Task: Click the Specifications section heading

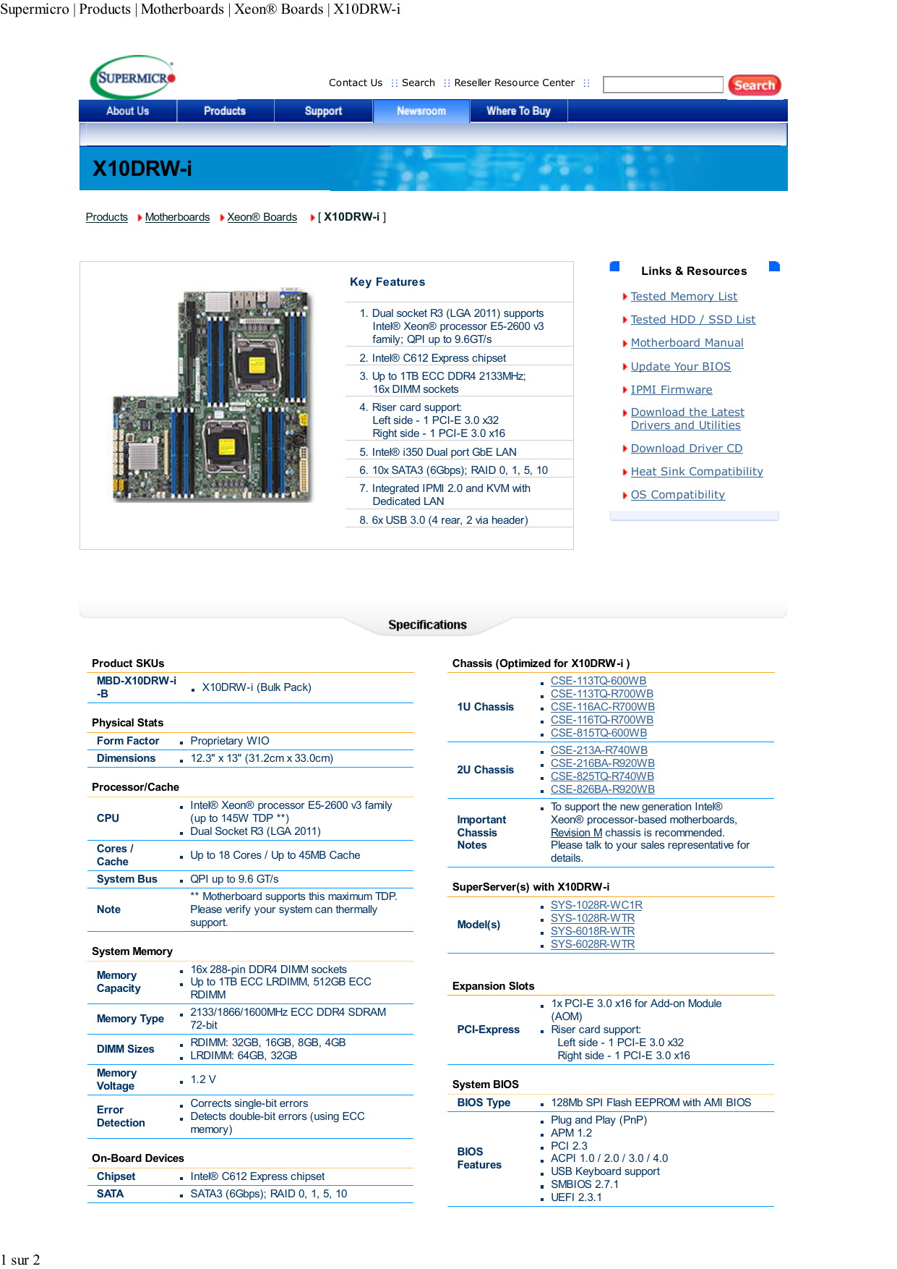Action: pyautogui.click(x=428, y=624)
